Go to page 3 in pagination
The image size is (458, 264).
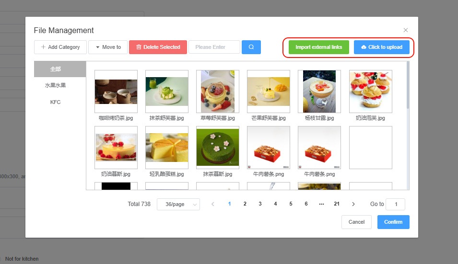[260, 204]
